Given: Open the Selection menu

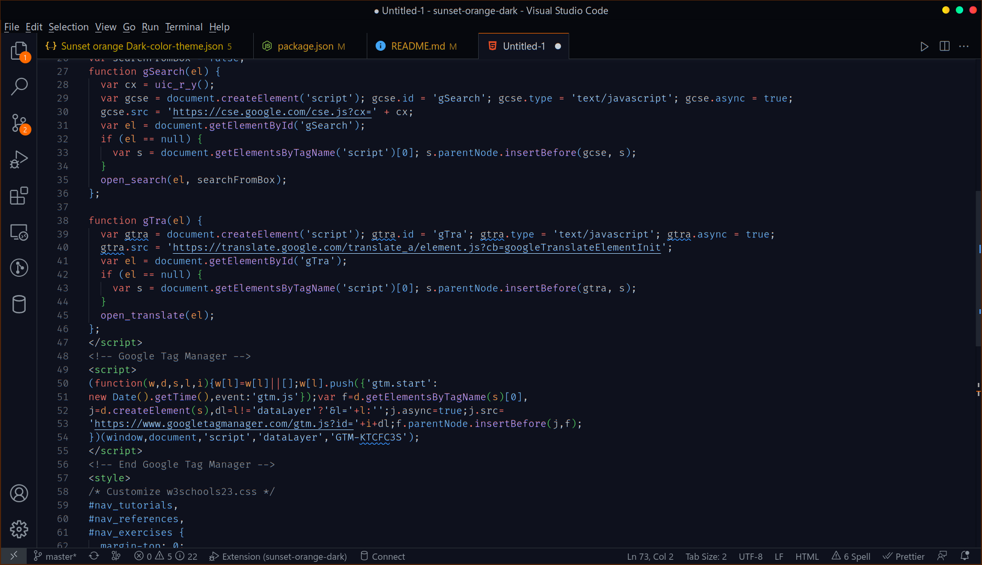Looking at the screenshot, I should tap(69, 27).
